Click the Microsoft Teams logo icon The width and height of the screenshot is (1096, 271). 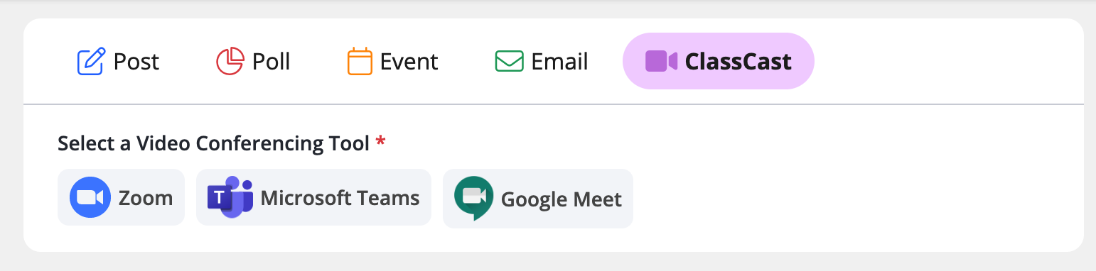pos(230,197)
